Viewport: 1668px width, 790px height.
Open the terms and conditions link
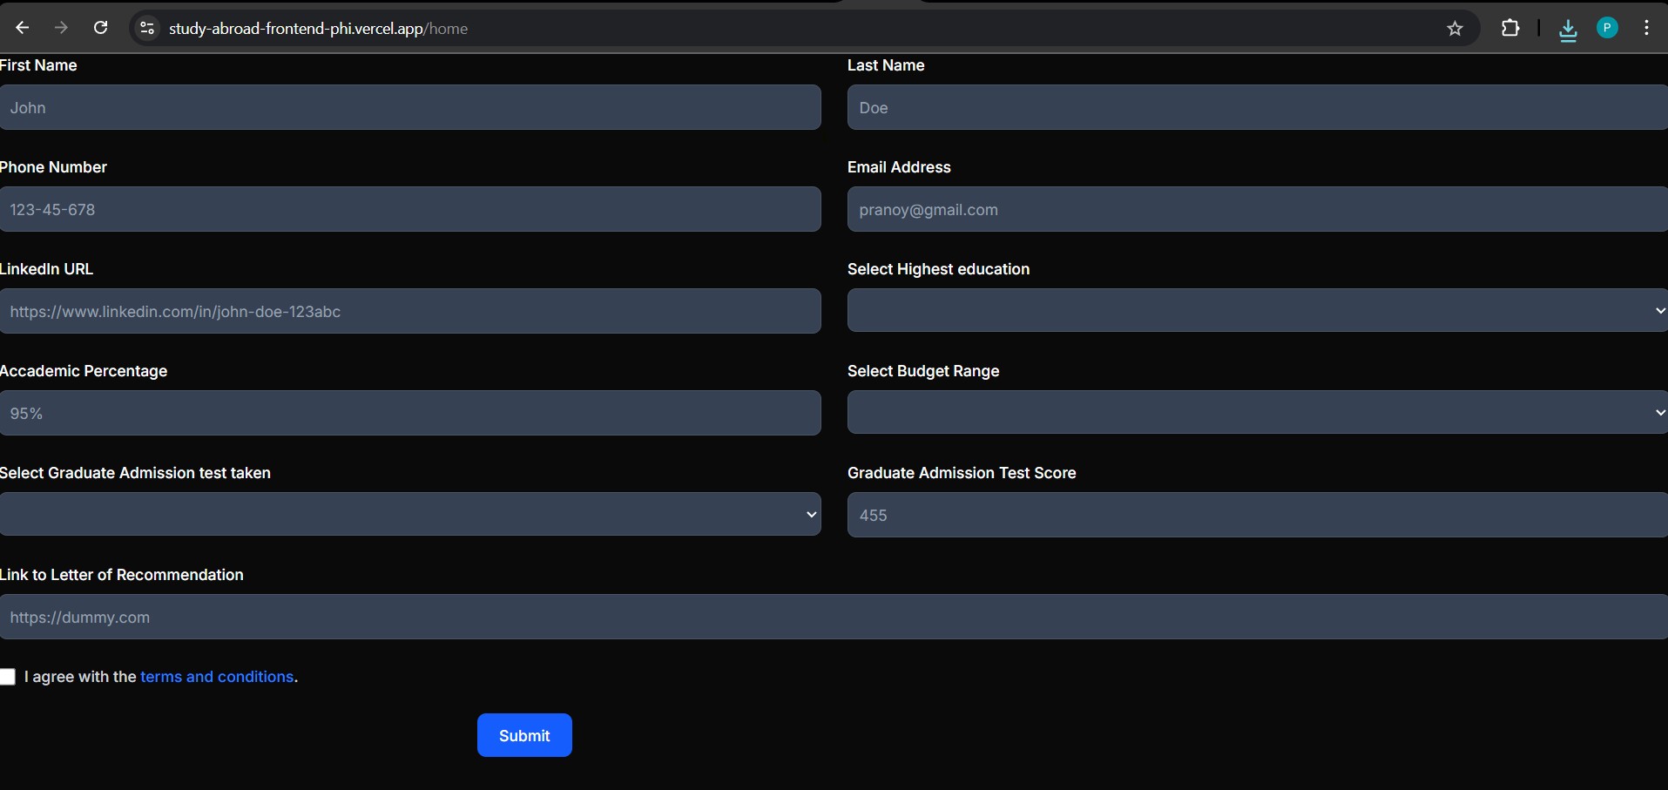click(x=216, y=677)
